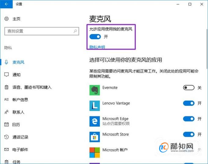This screenshot has height=164, width=208.
Task: Click the Lenovo Vantage app icon
Action: (95, 106)
